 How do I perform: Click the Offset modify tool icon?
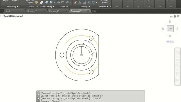point(89,2)
